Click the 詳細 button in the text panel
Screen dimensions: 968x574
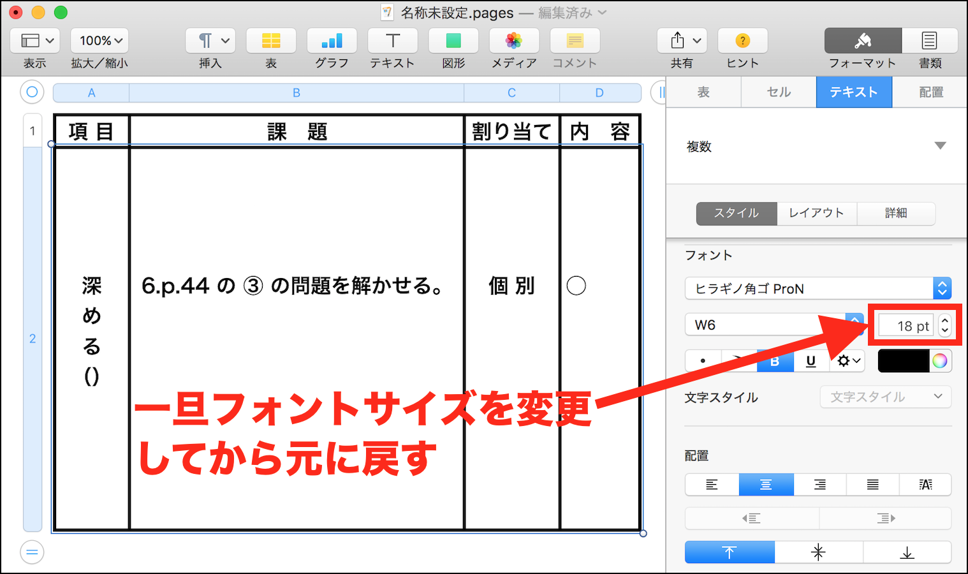896,213
